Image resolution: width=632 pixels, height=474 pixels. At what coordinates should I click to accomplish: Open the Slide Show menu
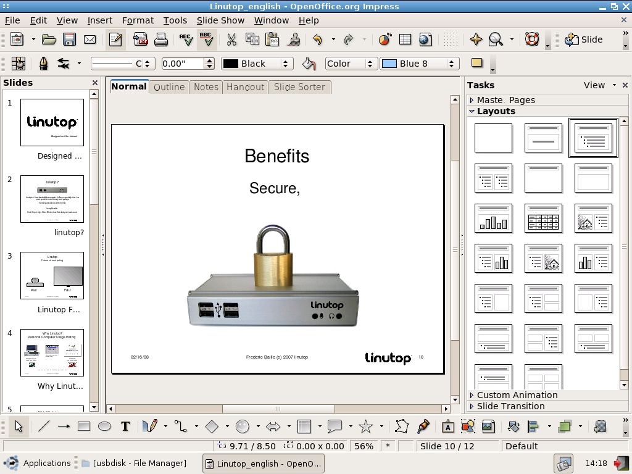pyautogui.click(x=220, y=20)
